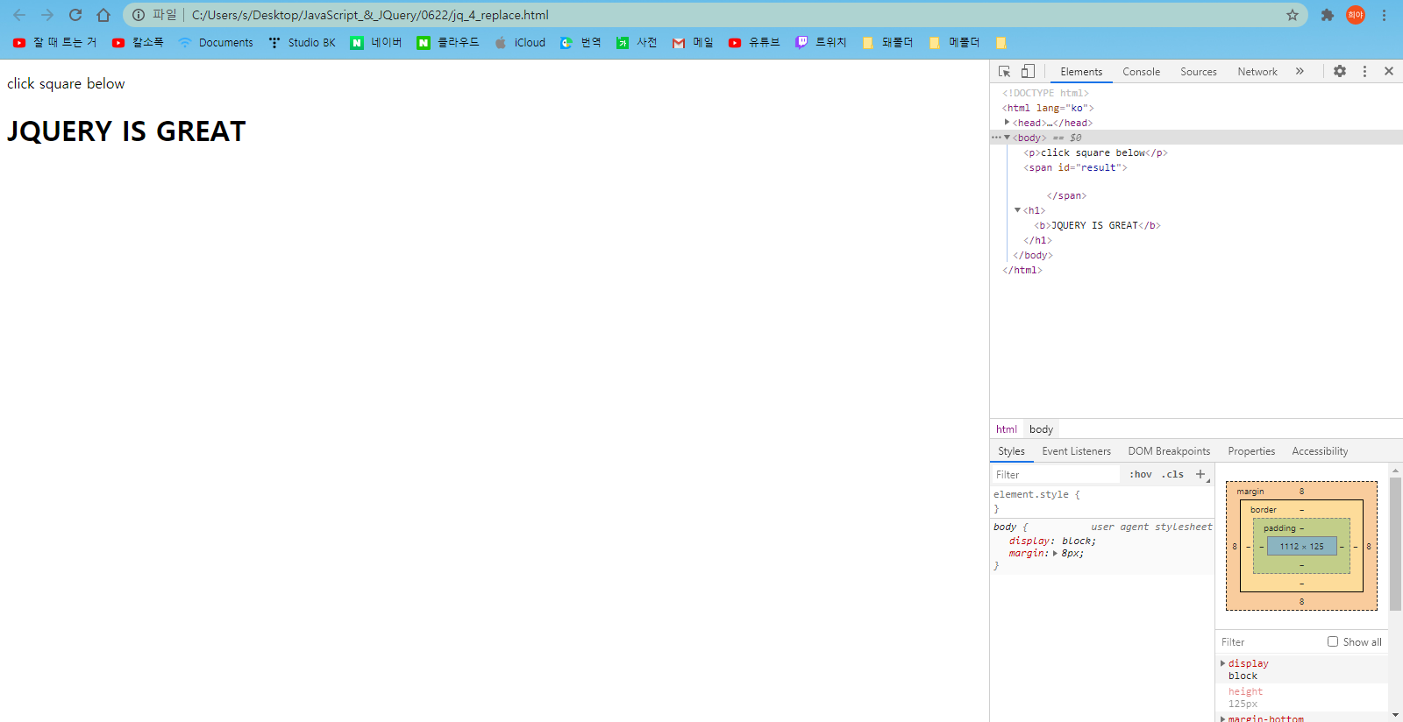Toggle the :hov element state button
Viewport: 1403px width, 722px height.
(1141, 474)
